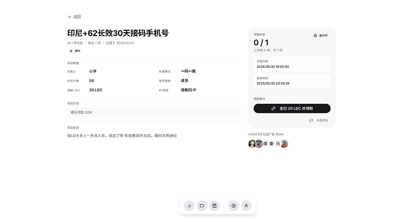The height and width of the screenshot is (219, 403).
Task: Click the 进行中 status badge
Action: (x=321, y=36)
